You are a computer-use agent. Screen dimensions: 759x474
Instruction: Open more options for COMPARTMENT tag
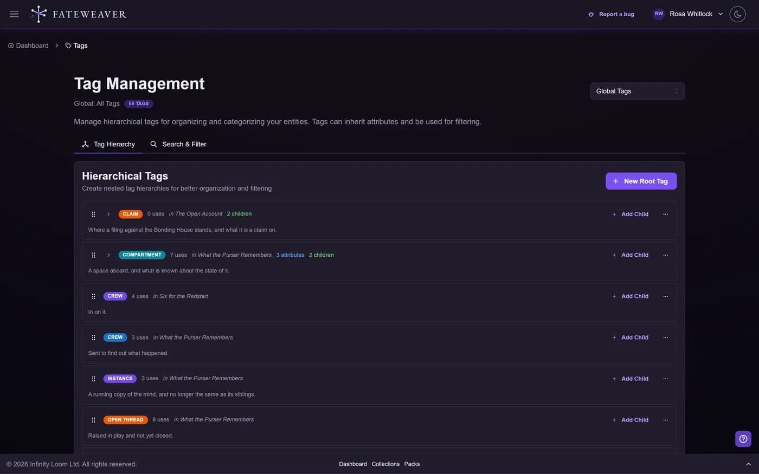(x=665, y=255)
